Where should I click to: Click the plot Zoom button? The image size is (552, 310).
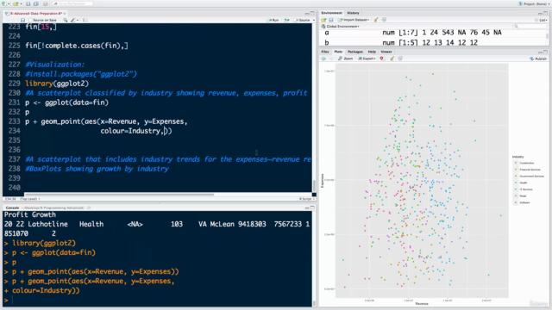click(x=345, y=59)
